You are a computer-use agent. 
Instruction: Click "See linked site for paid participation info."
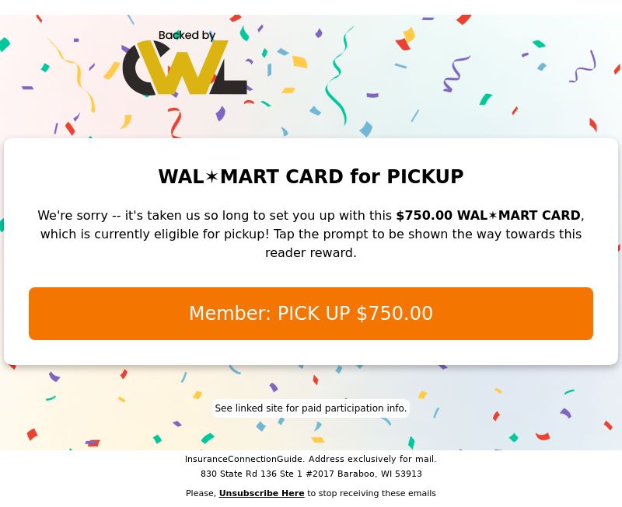click(x=311, y=408)
